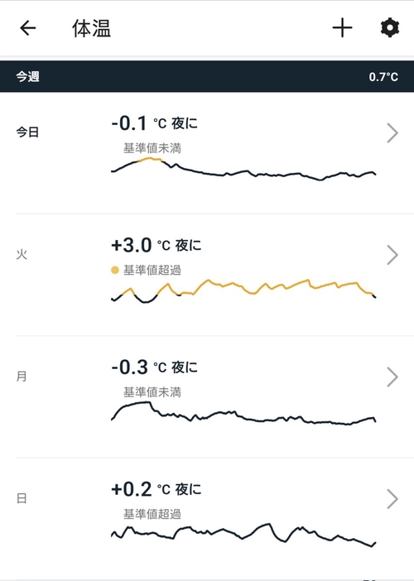Image resolution: width=414 pixels, height=581 pixels.
Task: Open Sunday (日) details via chevron
Action: 392,499
